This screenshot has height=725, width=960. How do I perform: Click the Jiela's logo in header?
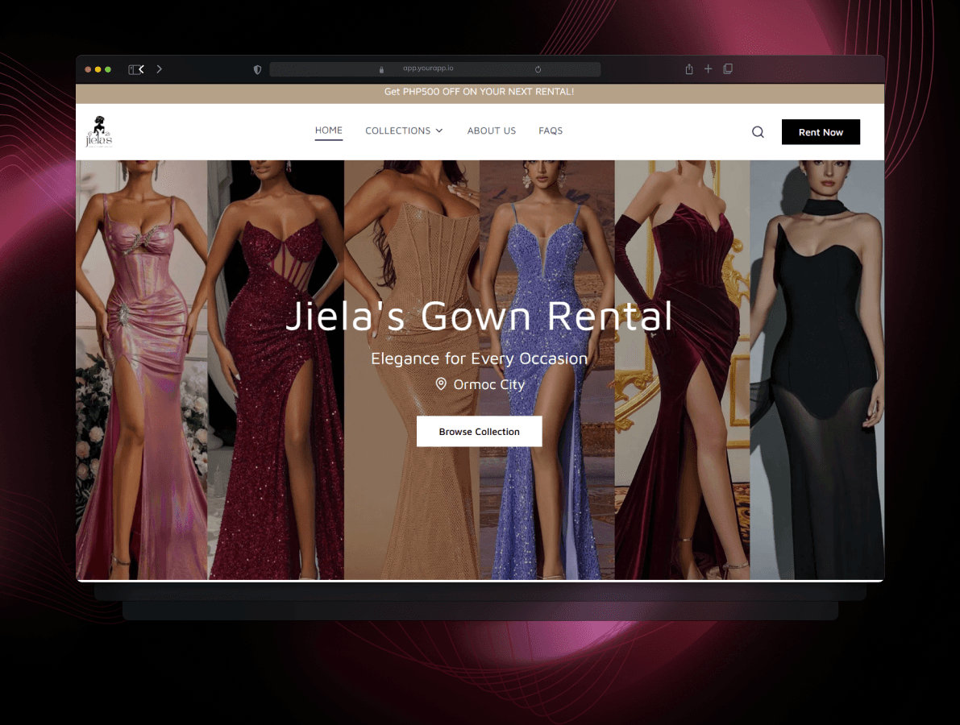click(98, 131)
